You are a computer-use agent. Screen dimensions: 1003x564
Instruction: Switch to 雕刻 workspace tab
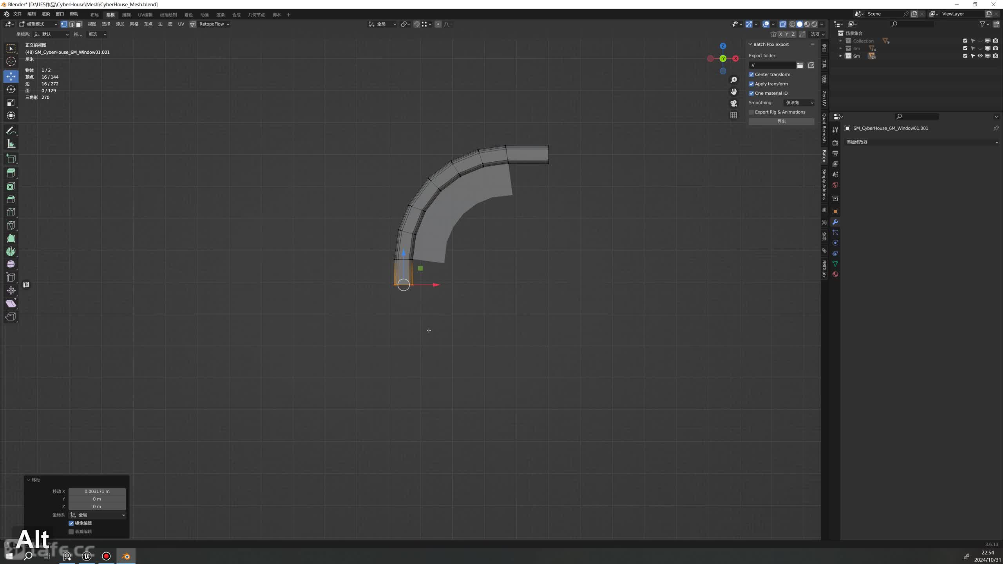pyautogui.click(x=126, y=15)
